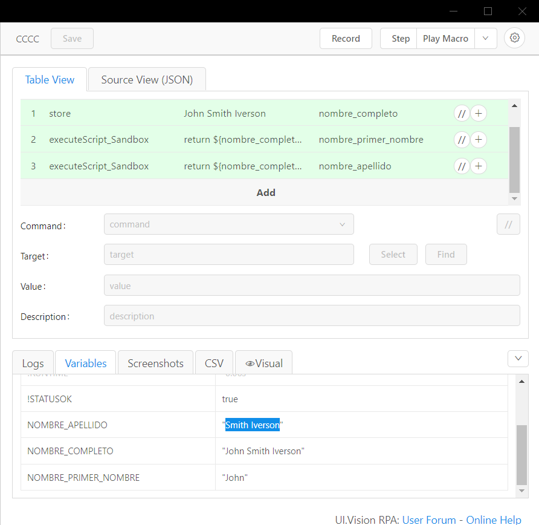
Task: Open the settings gear icon
Action: (x=514, y=38)
